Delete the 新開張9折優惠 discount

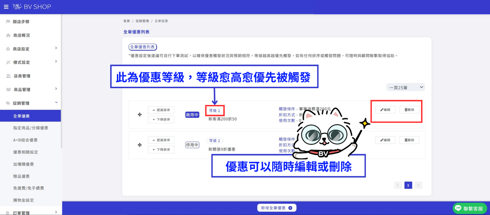tap(409, 140)
